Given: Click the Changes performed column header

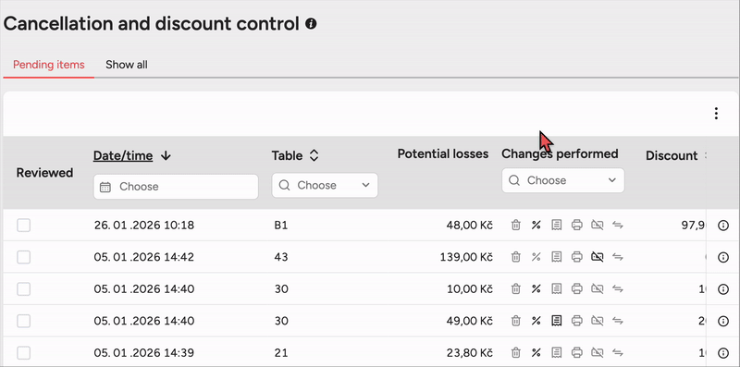Looking at the screenshot, I should pyautogui.click(x=560, y=153).
